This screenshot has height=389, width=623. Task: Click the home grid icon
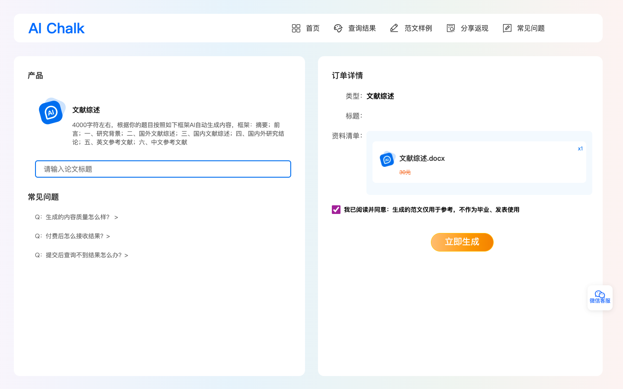tap(296, 29)
